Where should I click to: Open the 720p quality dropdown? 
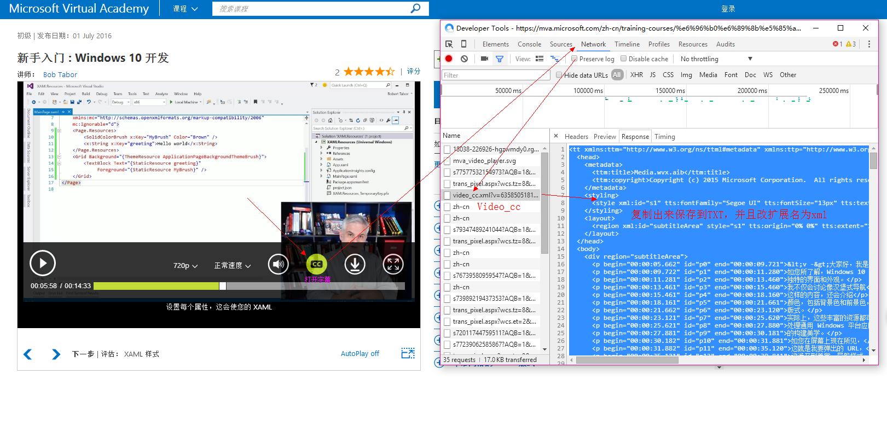click(x=185, y=266)
